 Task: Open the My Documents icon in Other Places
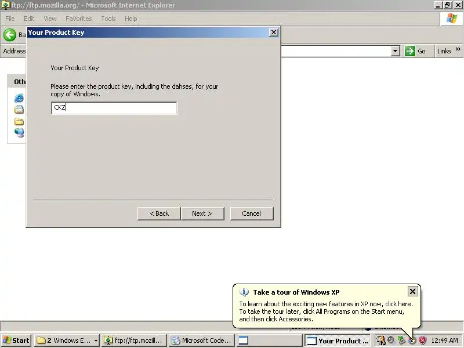(19, 110)
